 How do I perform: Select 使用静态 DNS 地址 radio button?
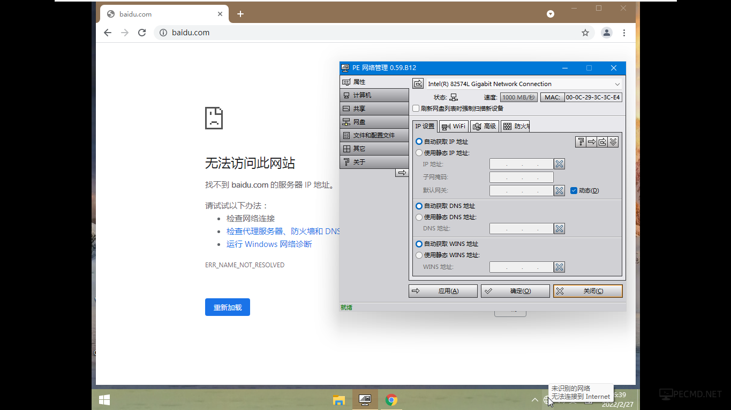coord(419,217)
